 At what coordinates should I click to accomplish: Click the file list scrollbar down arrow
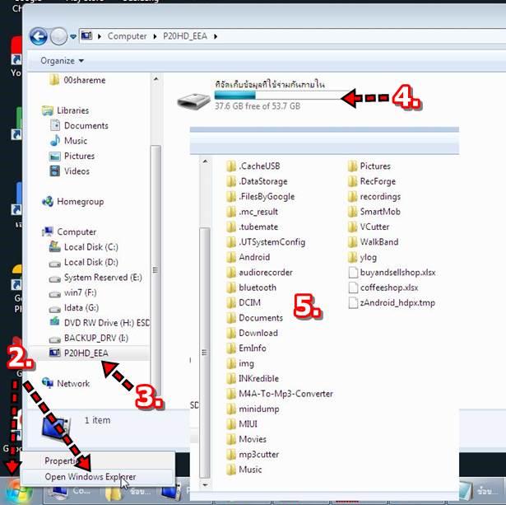pyautogui.click(x=205, y=485)
